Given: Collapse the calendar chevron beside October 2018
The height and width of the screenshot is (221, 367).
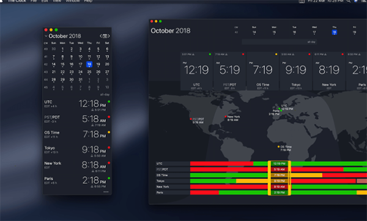Looking at the screenshot, I should point(46,36).
